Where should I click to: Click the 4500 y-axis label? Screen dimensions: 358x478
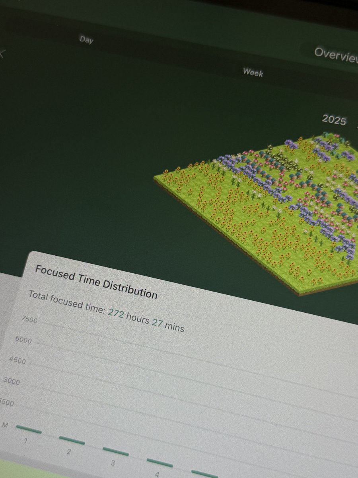(x=18, y=361)
